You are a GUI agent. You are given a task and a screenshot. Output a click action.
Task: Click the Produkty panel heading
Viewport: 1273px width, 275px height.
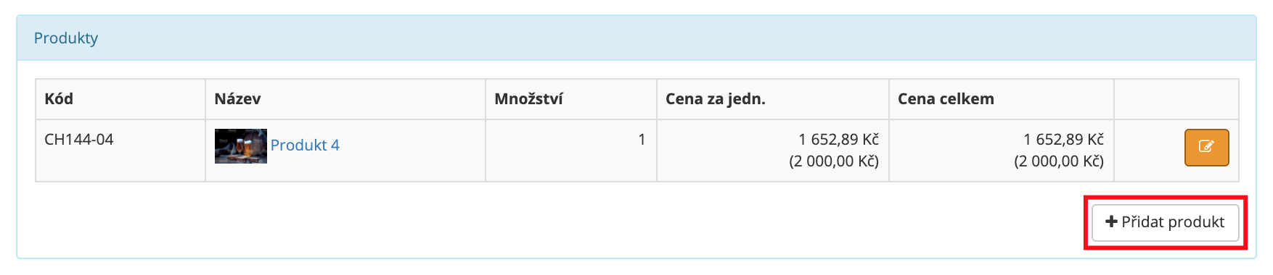click(x=66, y=38)
